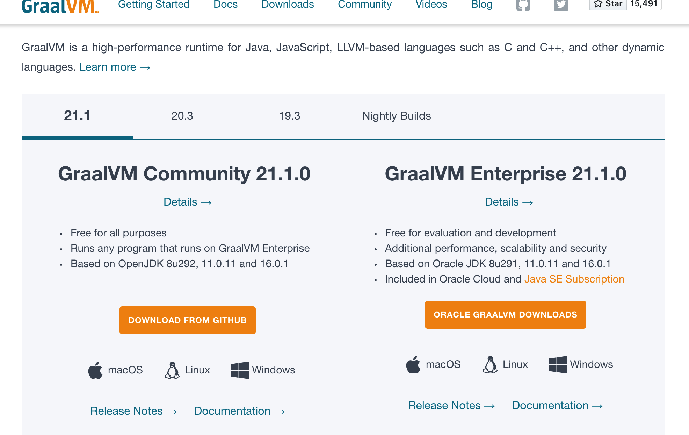Click the Linux penguin icon under Enterprise
Image resolution: width=689 pixels, height=435 pixels.
490,364
